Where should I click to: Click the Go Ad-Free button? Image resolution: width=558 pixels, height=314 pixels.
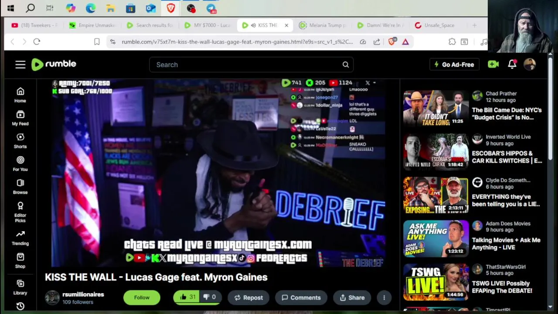(454, 65)
